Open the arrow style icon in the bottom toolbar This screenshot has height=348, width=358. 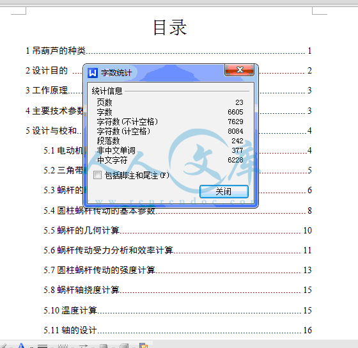[x=83, y=345]
